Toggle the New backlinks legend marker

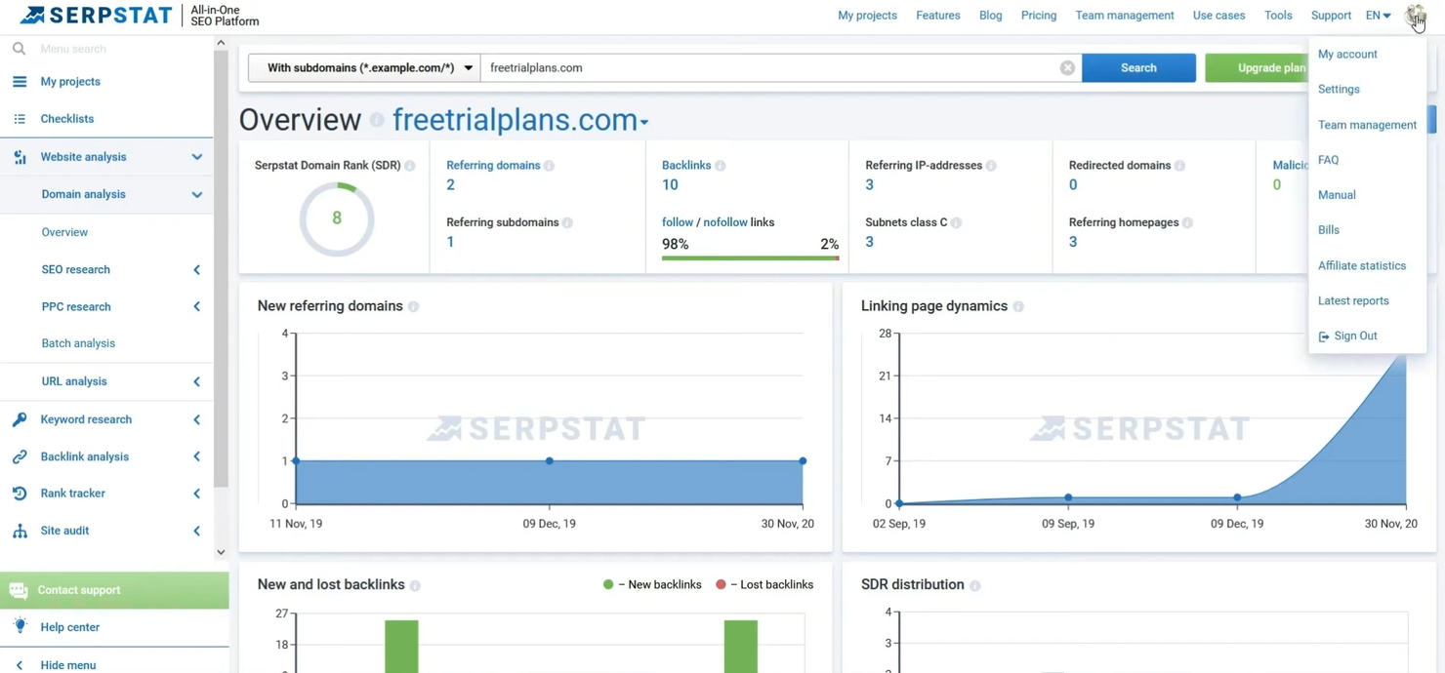(607, 584)
